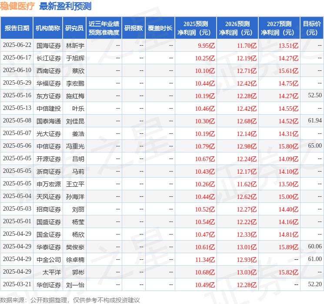Click 中金公司 institution cell

49,259
